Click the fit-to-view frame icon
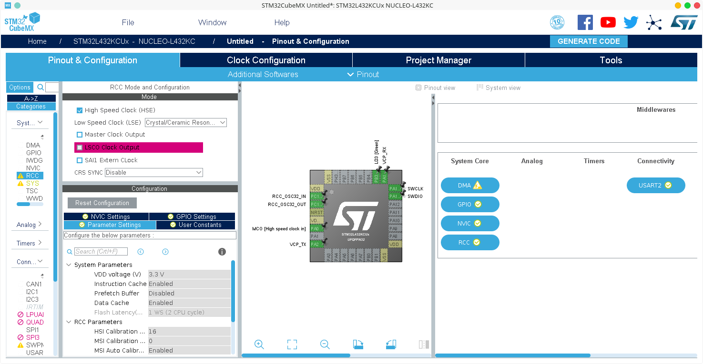The height and width of the screenshot is (364, 703). [x=292, y=344]
